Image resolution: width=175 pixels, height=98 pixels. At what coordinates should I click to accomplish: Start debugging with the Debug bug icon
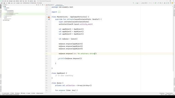[x=155, y=3]
